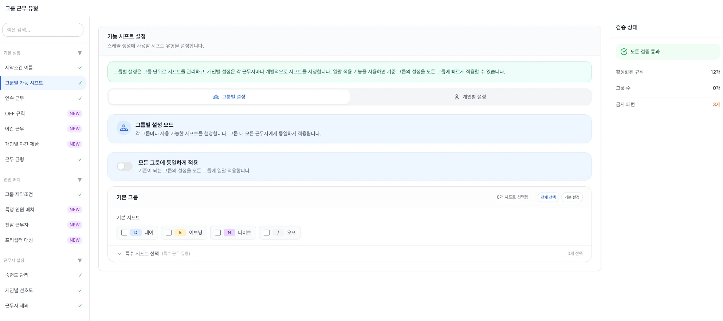The width and height of the screenshot is (723, 321).
Task: Click the 0개 선택 text in special shifts
Action: pos(575,254)
